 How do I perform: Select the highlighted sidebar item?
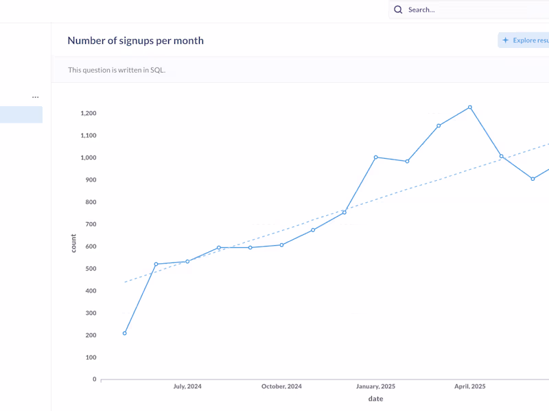coord(21,114)
